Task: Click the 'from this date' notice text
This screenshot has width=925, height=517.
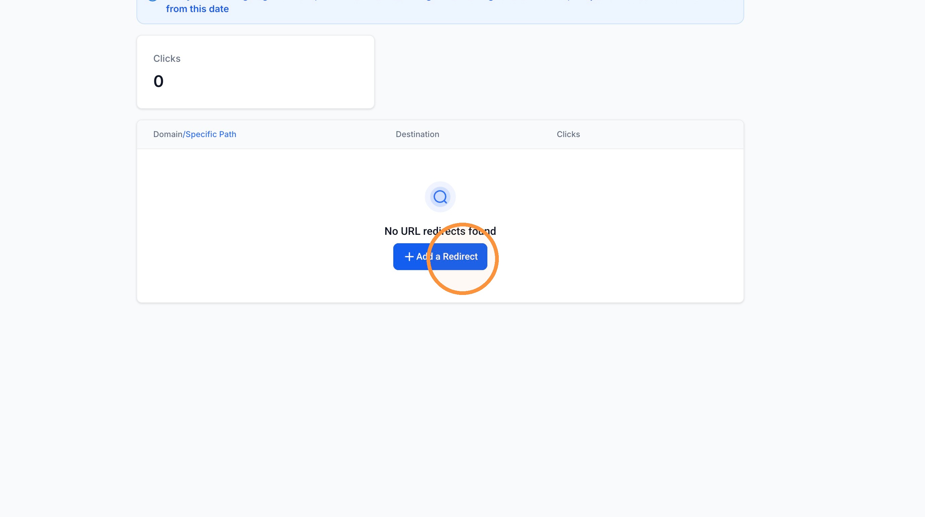Action: pyautogui.click(x=197, y=9)
